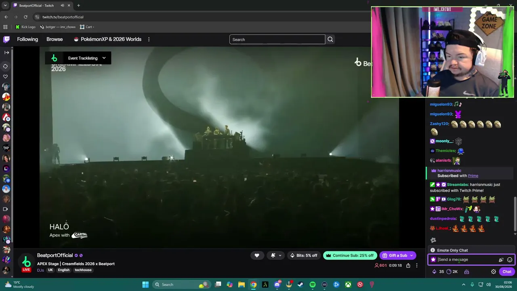
Task: Open the Browse tab
Action: tap(55, 39)
